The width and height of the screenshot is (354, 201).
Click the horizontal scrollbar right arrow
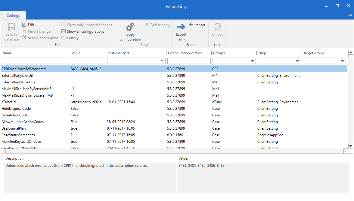click(346, 151)
